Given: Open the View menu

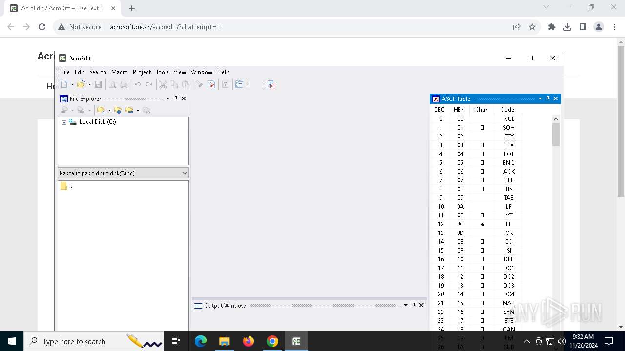Looking at the screenshot, I should (x=180, y=72).
